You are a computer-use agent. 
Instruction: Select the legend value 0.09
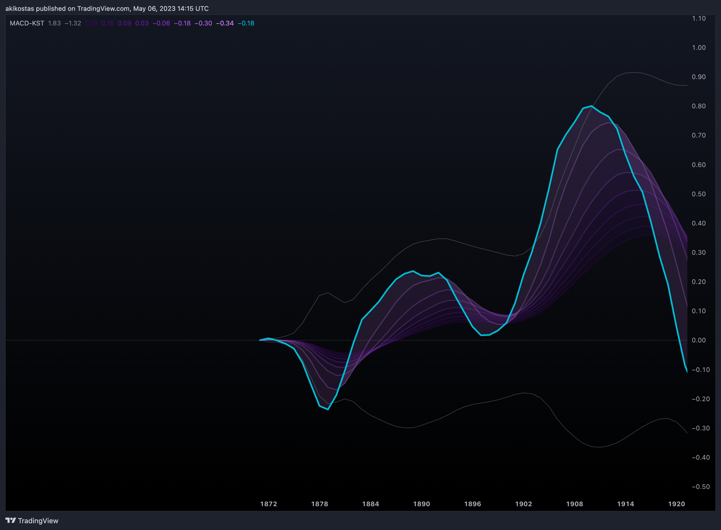(x=124, y=24)
